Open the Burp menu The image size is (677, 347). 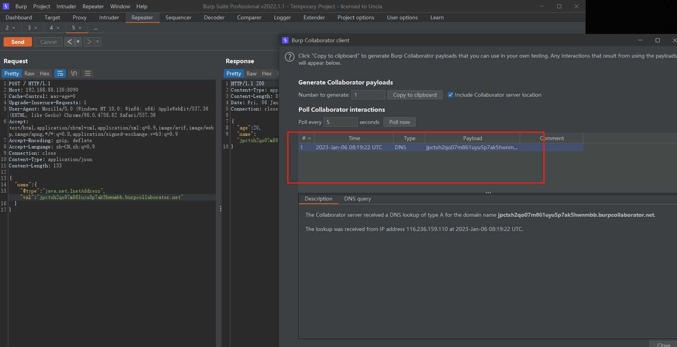point(21,6)
